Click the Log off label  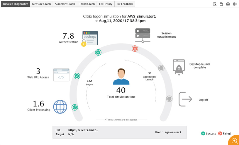pyautogui.click(x=203, y=100)
